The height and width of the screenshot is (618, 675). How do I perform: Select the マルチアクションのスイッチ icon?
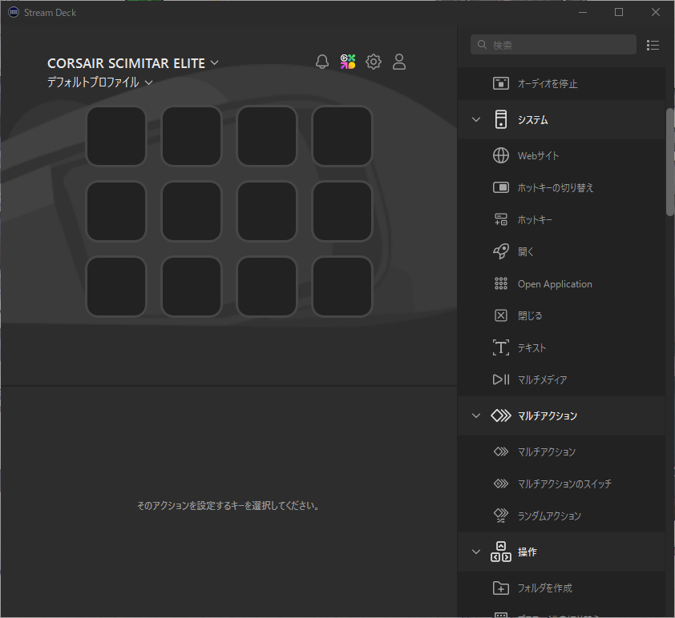(501, 484)
